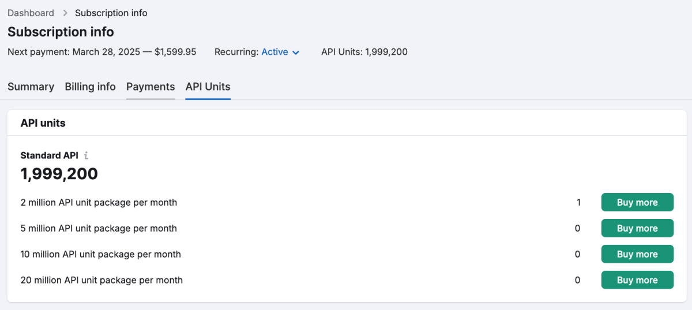Switch to the Summary tab
This screenshot has height=310, width=692.
coord(31,86)
